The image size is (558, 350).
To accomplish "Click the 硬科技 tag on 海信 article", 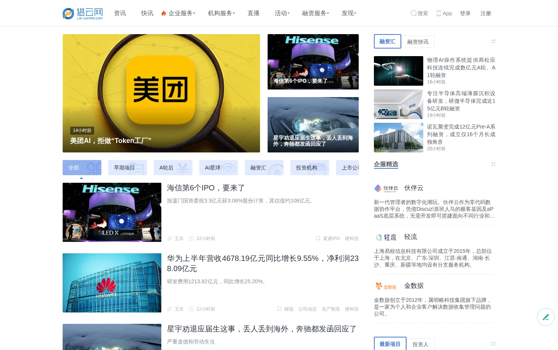I will tap(352, 239).
